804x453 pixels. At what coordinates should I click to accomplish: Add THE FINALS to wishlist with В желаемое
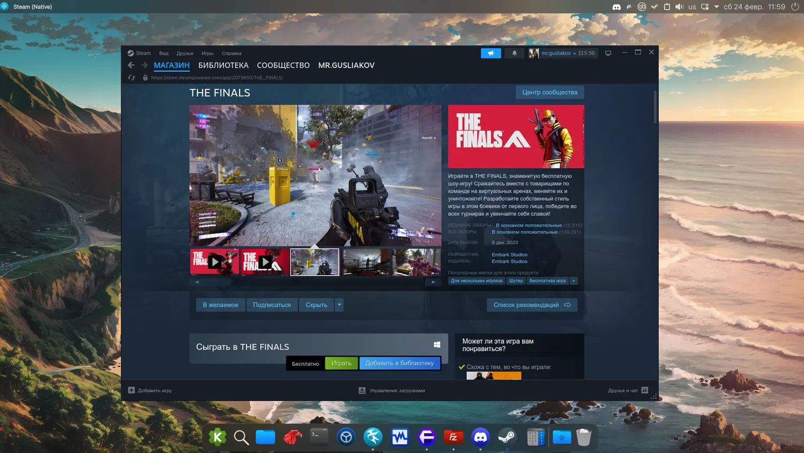point(220,305)
